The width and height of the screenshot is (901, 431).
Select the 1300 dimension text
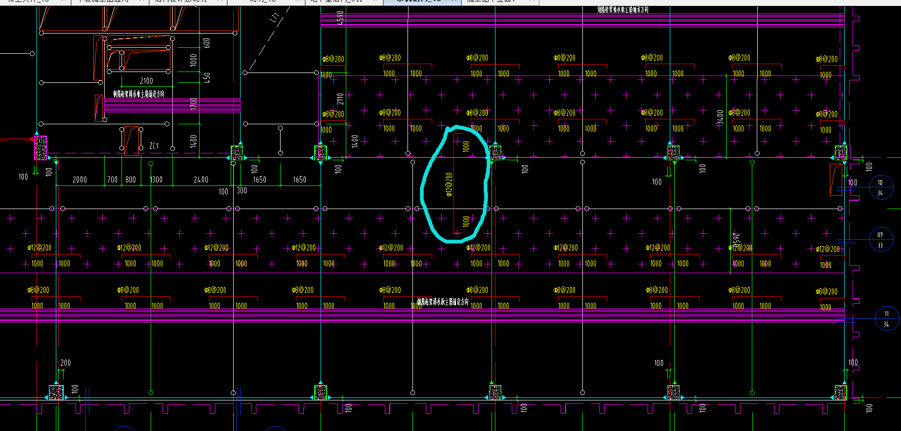coord(156,180)
